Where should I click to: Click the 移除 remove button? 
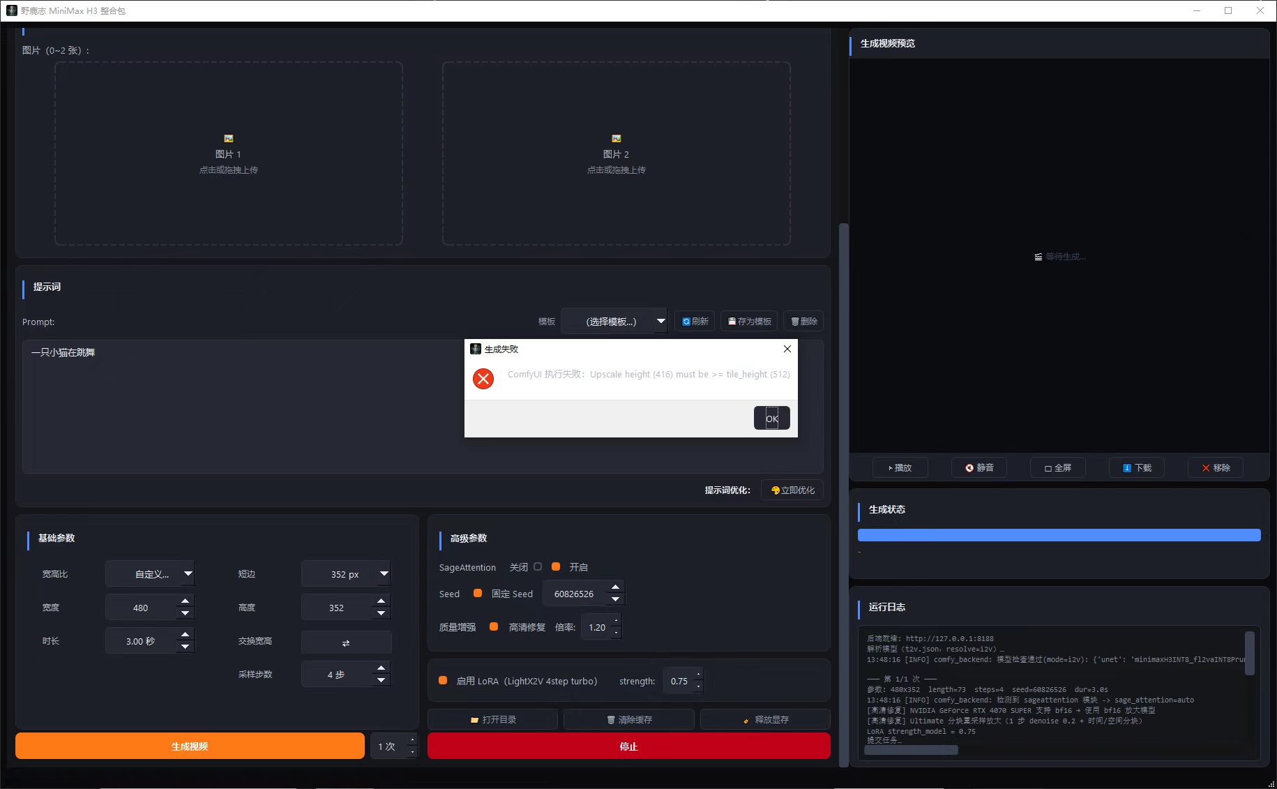[1216, 468]
